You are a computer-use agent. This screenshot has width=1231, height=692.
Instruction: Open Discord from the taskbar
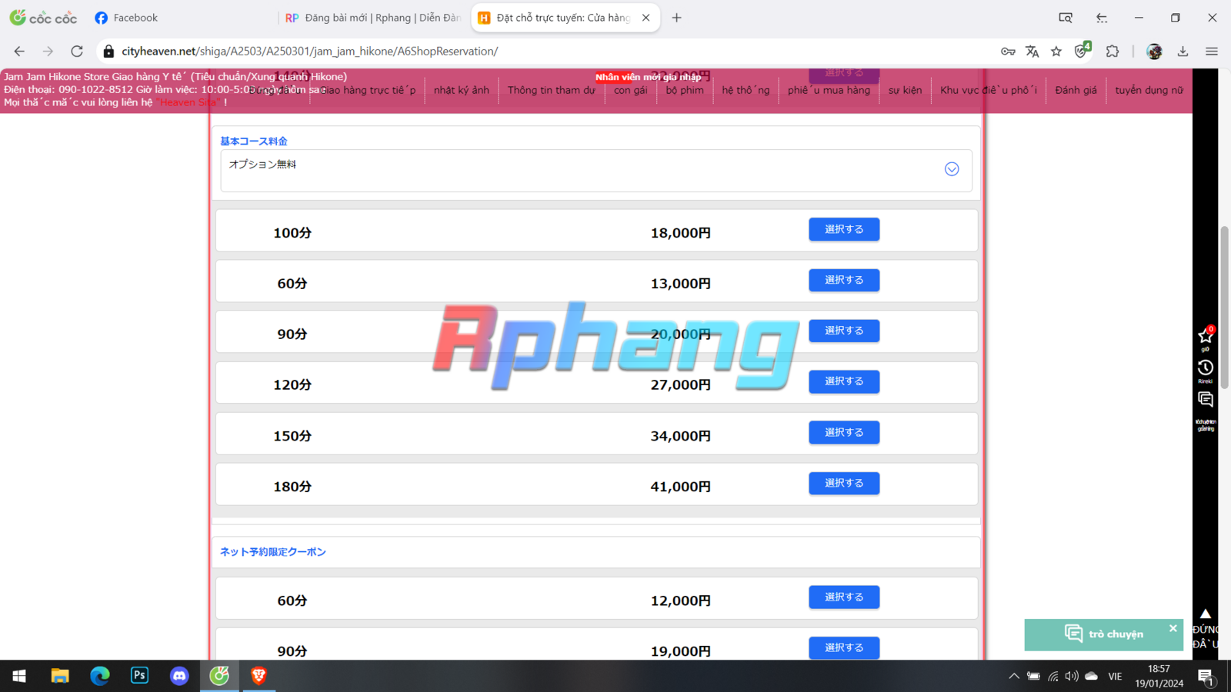click(180, 676)
